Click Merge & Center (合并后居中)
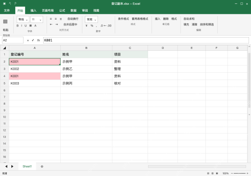Screen dimensions: 251x176 coord(70,24)
